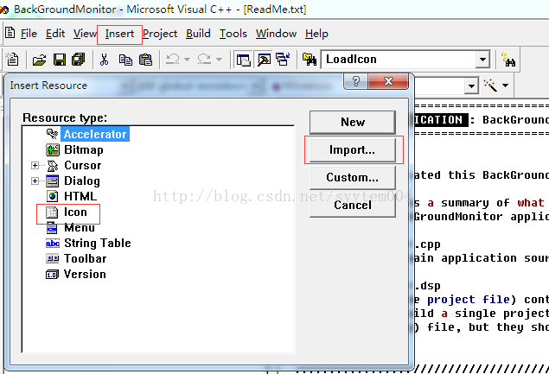Click the Custom... button

click(353, 177)
